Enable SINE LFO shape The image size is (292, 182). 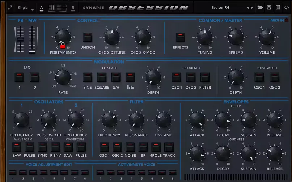(88, 77)
